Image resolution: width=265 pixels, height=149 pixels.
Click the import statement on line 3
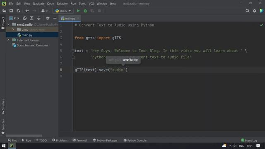tap(98, 38)
